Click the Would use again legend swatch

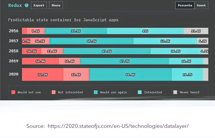96,92
